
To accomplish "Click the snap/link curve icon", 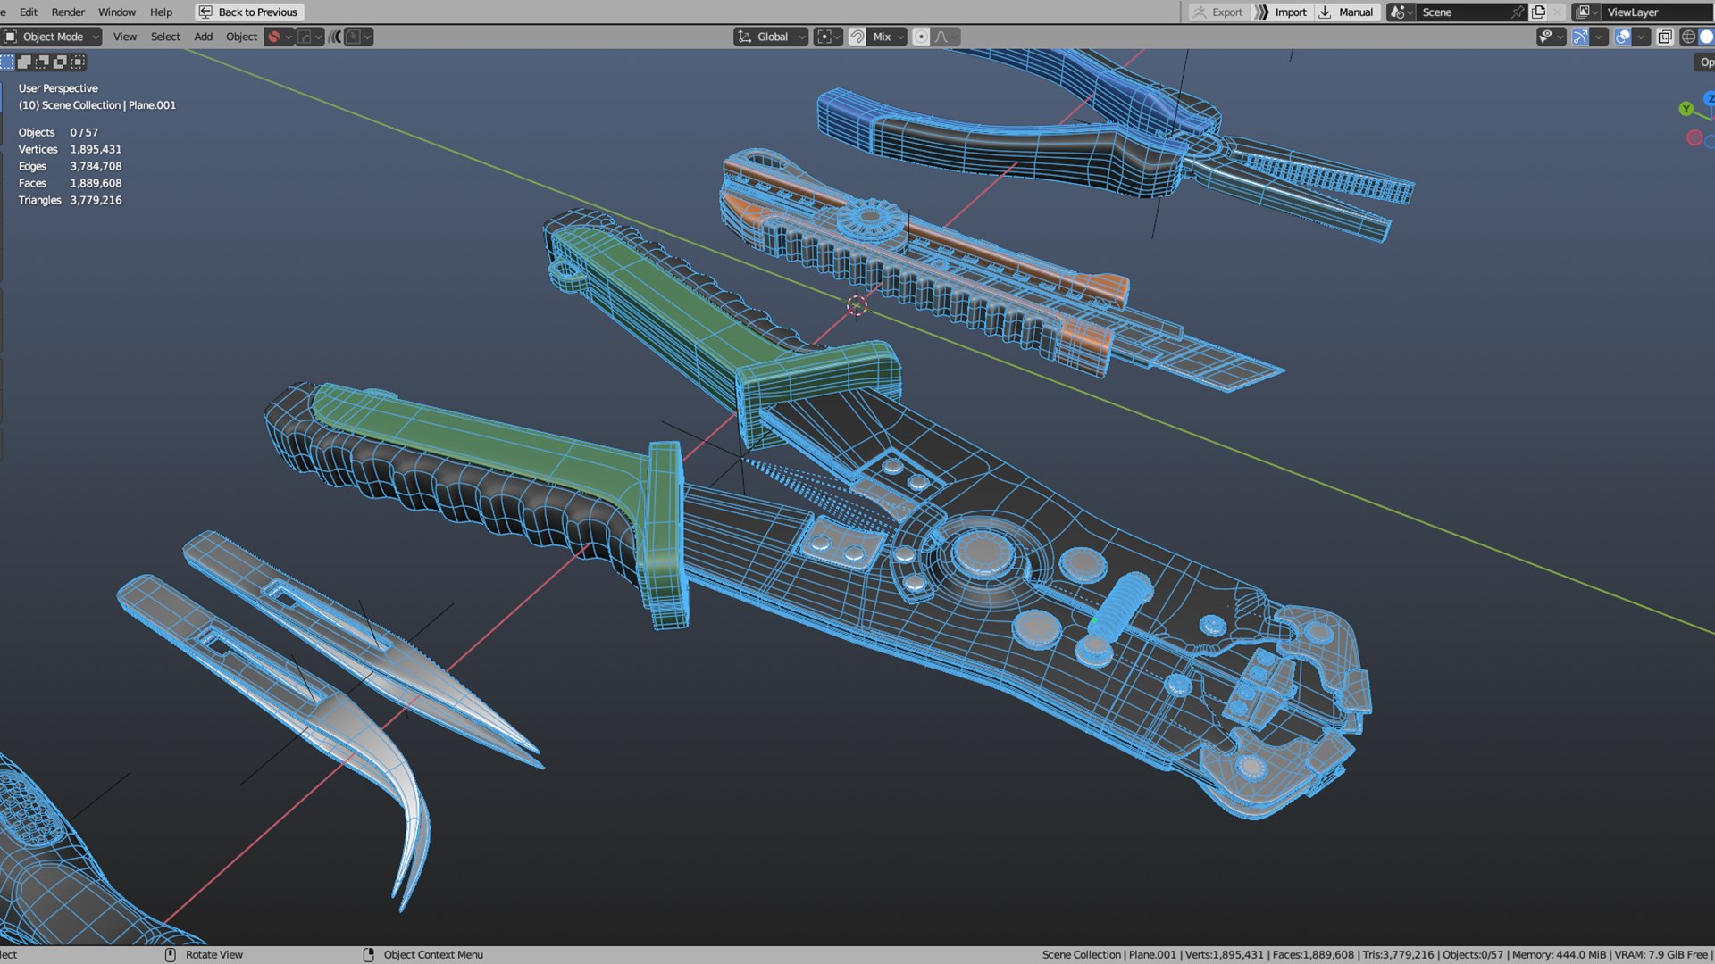I will (x=335, y=37).
